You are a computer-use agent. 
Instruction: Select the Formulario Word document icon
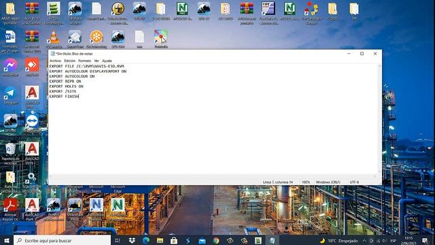click(11, 42)
